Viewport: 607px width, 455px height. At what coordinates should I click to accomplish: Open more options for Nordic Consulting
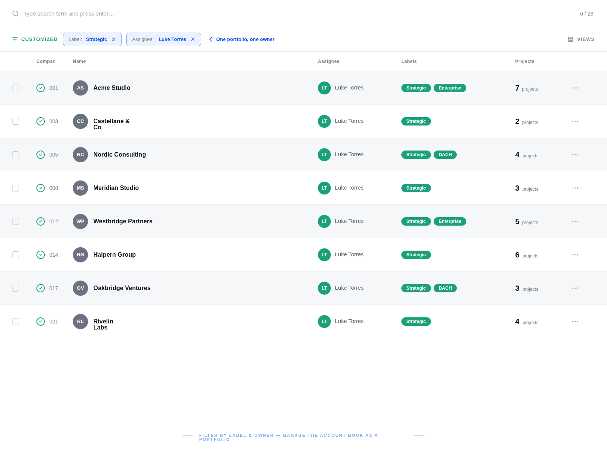(x=575, y=155)
